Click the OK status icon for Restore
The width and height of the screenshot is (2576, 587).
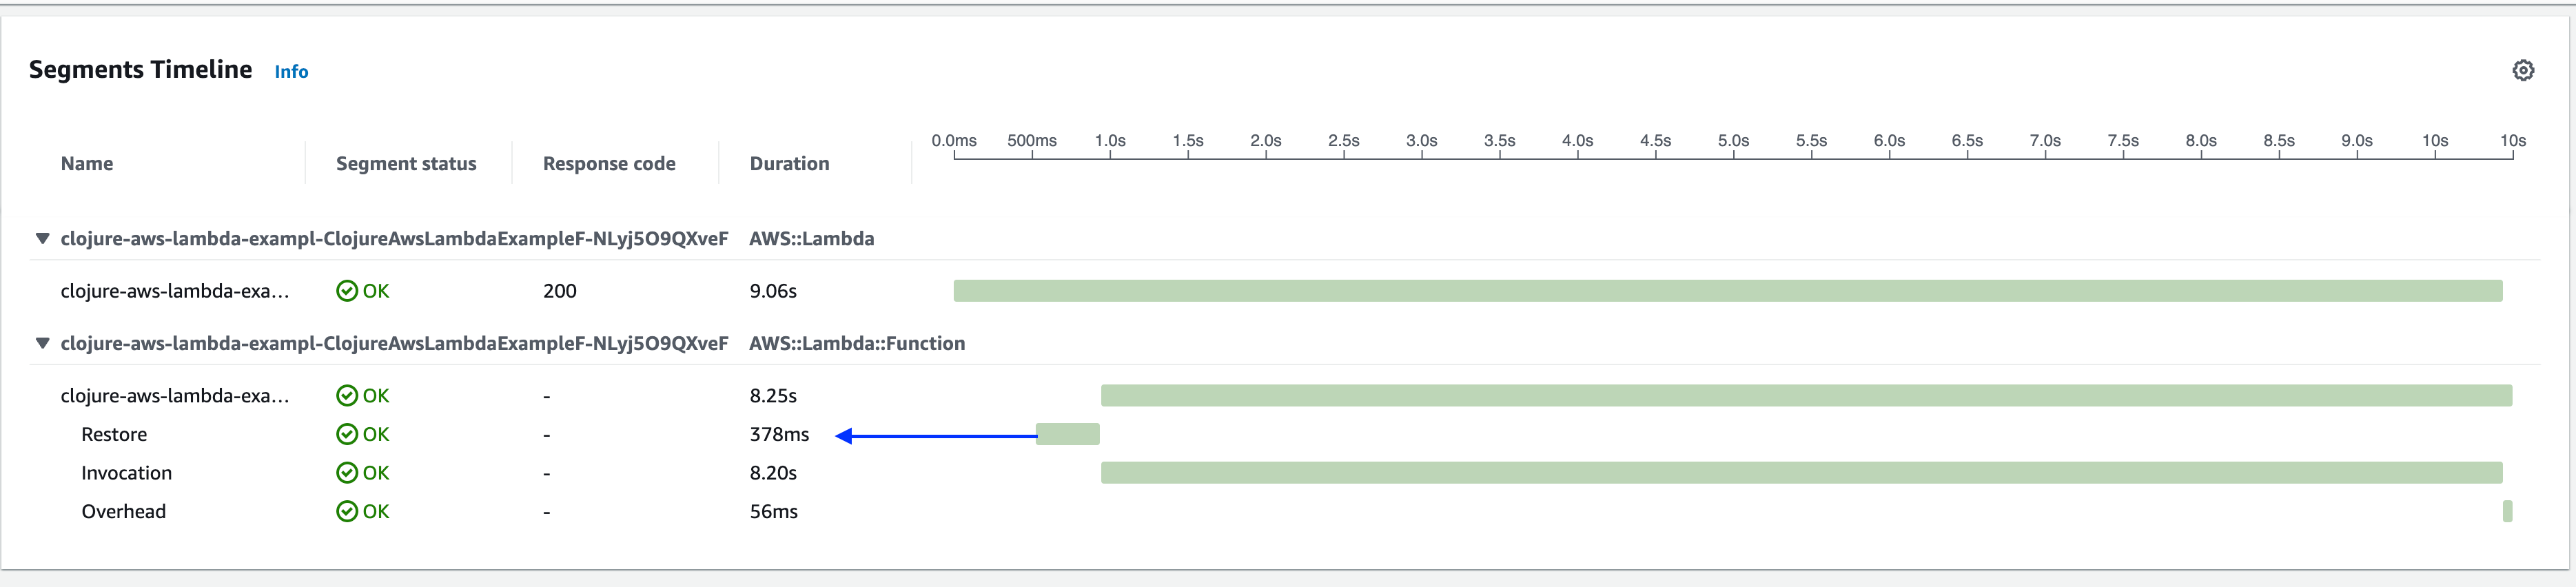(x=347, y=434)
